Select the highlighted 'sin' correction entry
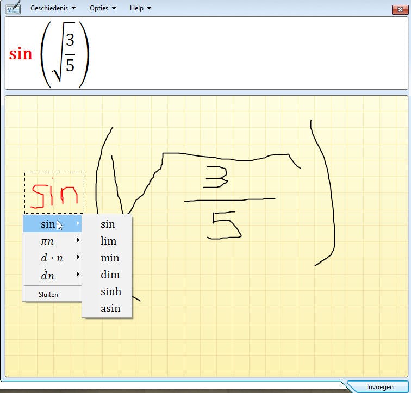Screen dimensions: 411x393 click(x=52, y=224)
